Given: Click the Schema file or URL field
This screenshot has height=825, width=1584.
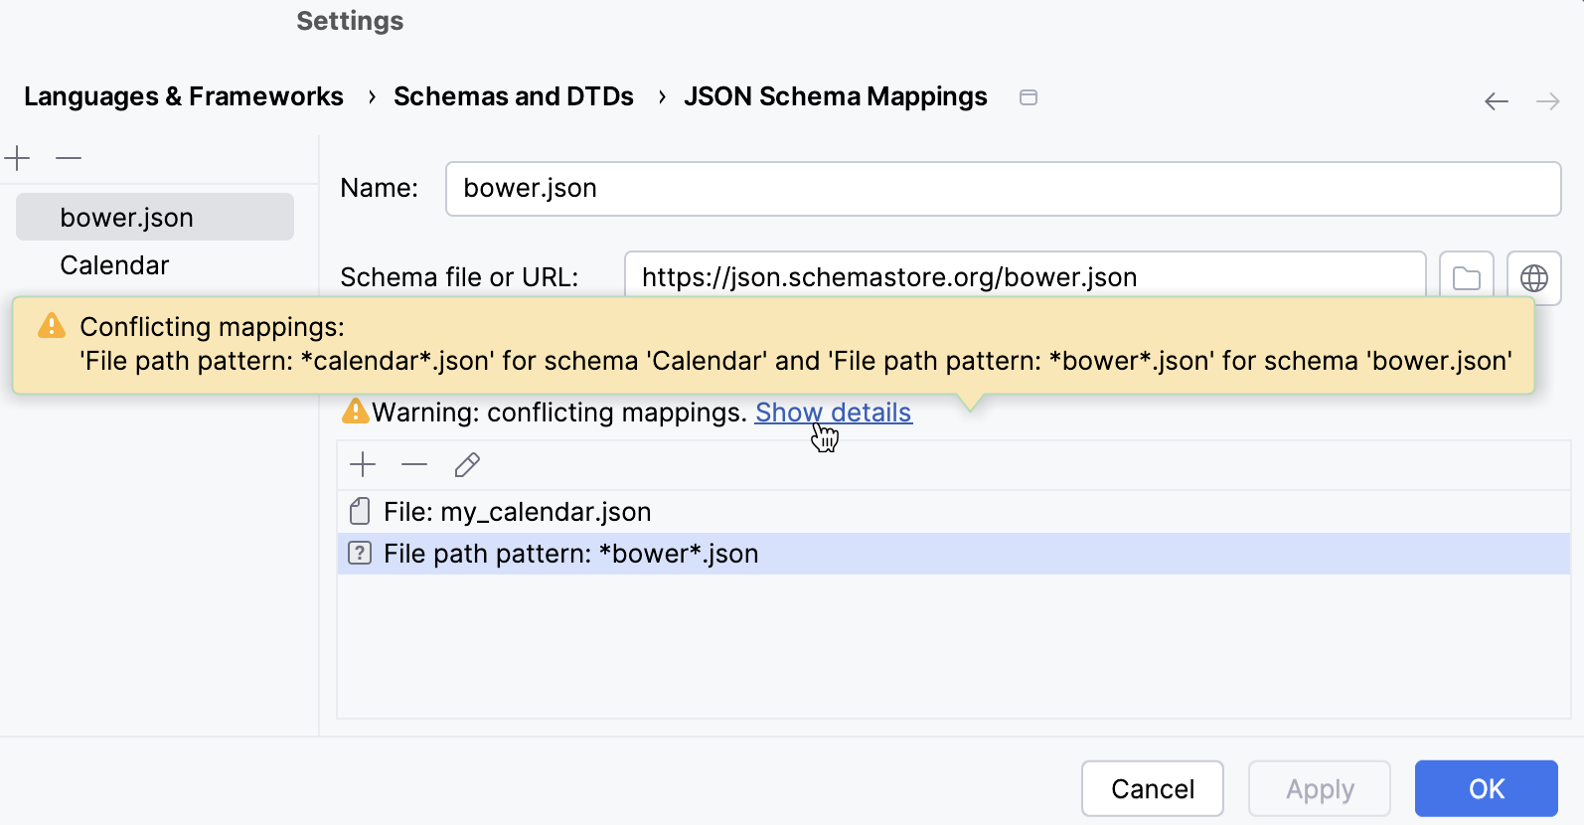Looking at the screenshot, I should tap(1024, 276).
